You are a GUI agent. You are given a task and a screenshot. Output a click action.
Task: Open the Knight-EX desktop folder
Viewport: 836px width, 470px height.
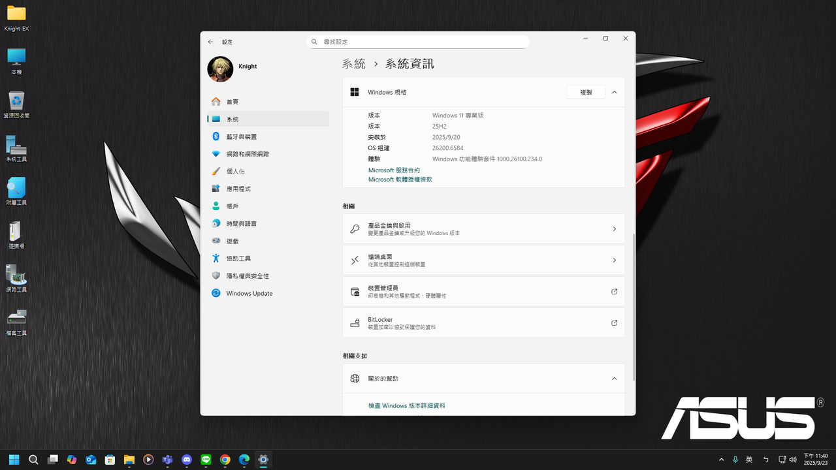[16, 18]
